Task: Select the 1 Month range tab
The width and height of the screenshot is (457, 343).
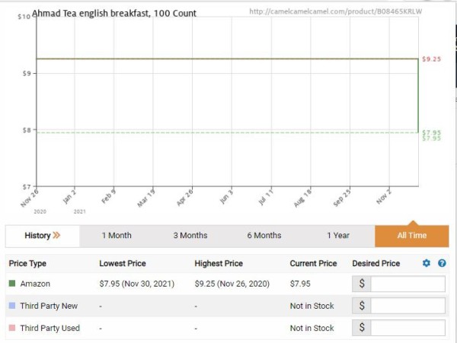Action: (117, 236)
